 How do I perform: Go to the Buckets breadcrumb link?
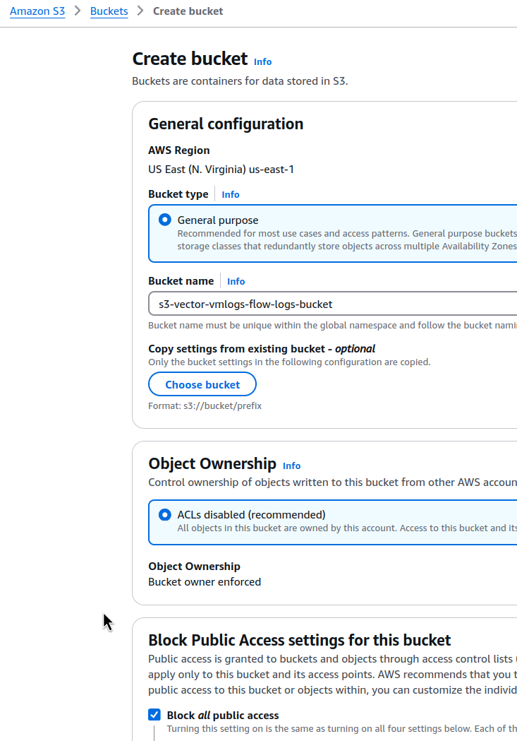(x=109, y=11)
